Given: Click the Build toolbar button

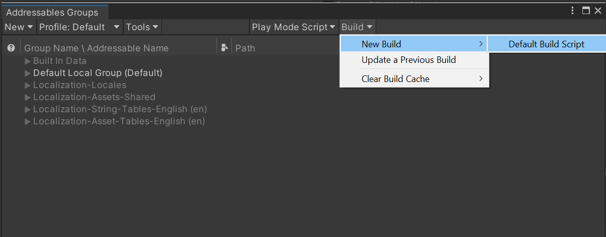Looking at the screenshot, I should (x=357, y=27).
